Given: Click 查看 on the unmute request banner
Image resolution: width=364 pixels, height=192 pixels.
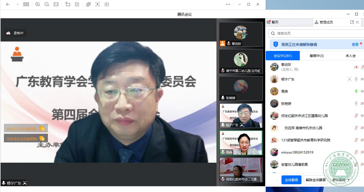Looking at the screenshot, I should click(x=355, y=44).
